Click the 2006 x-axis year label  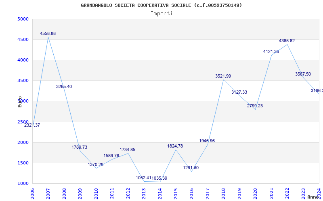click(32, 193)
